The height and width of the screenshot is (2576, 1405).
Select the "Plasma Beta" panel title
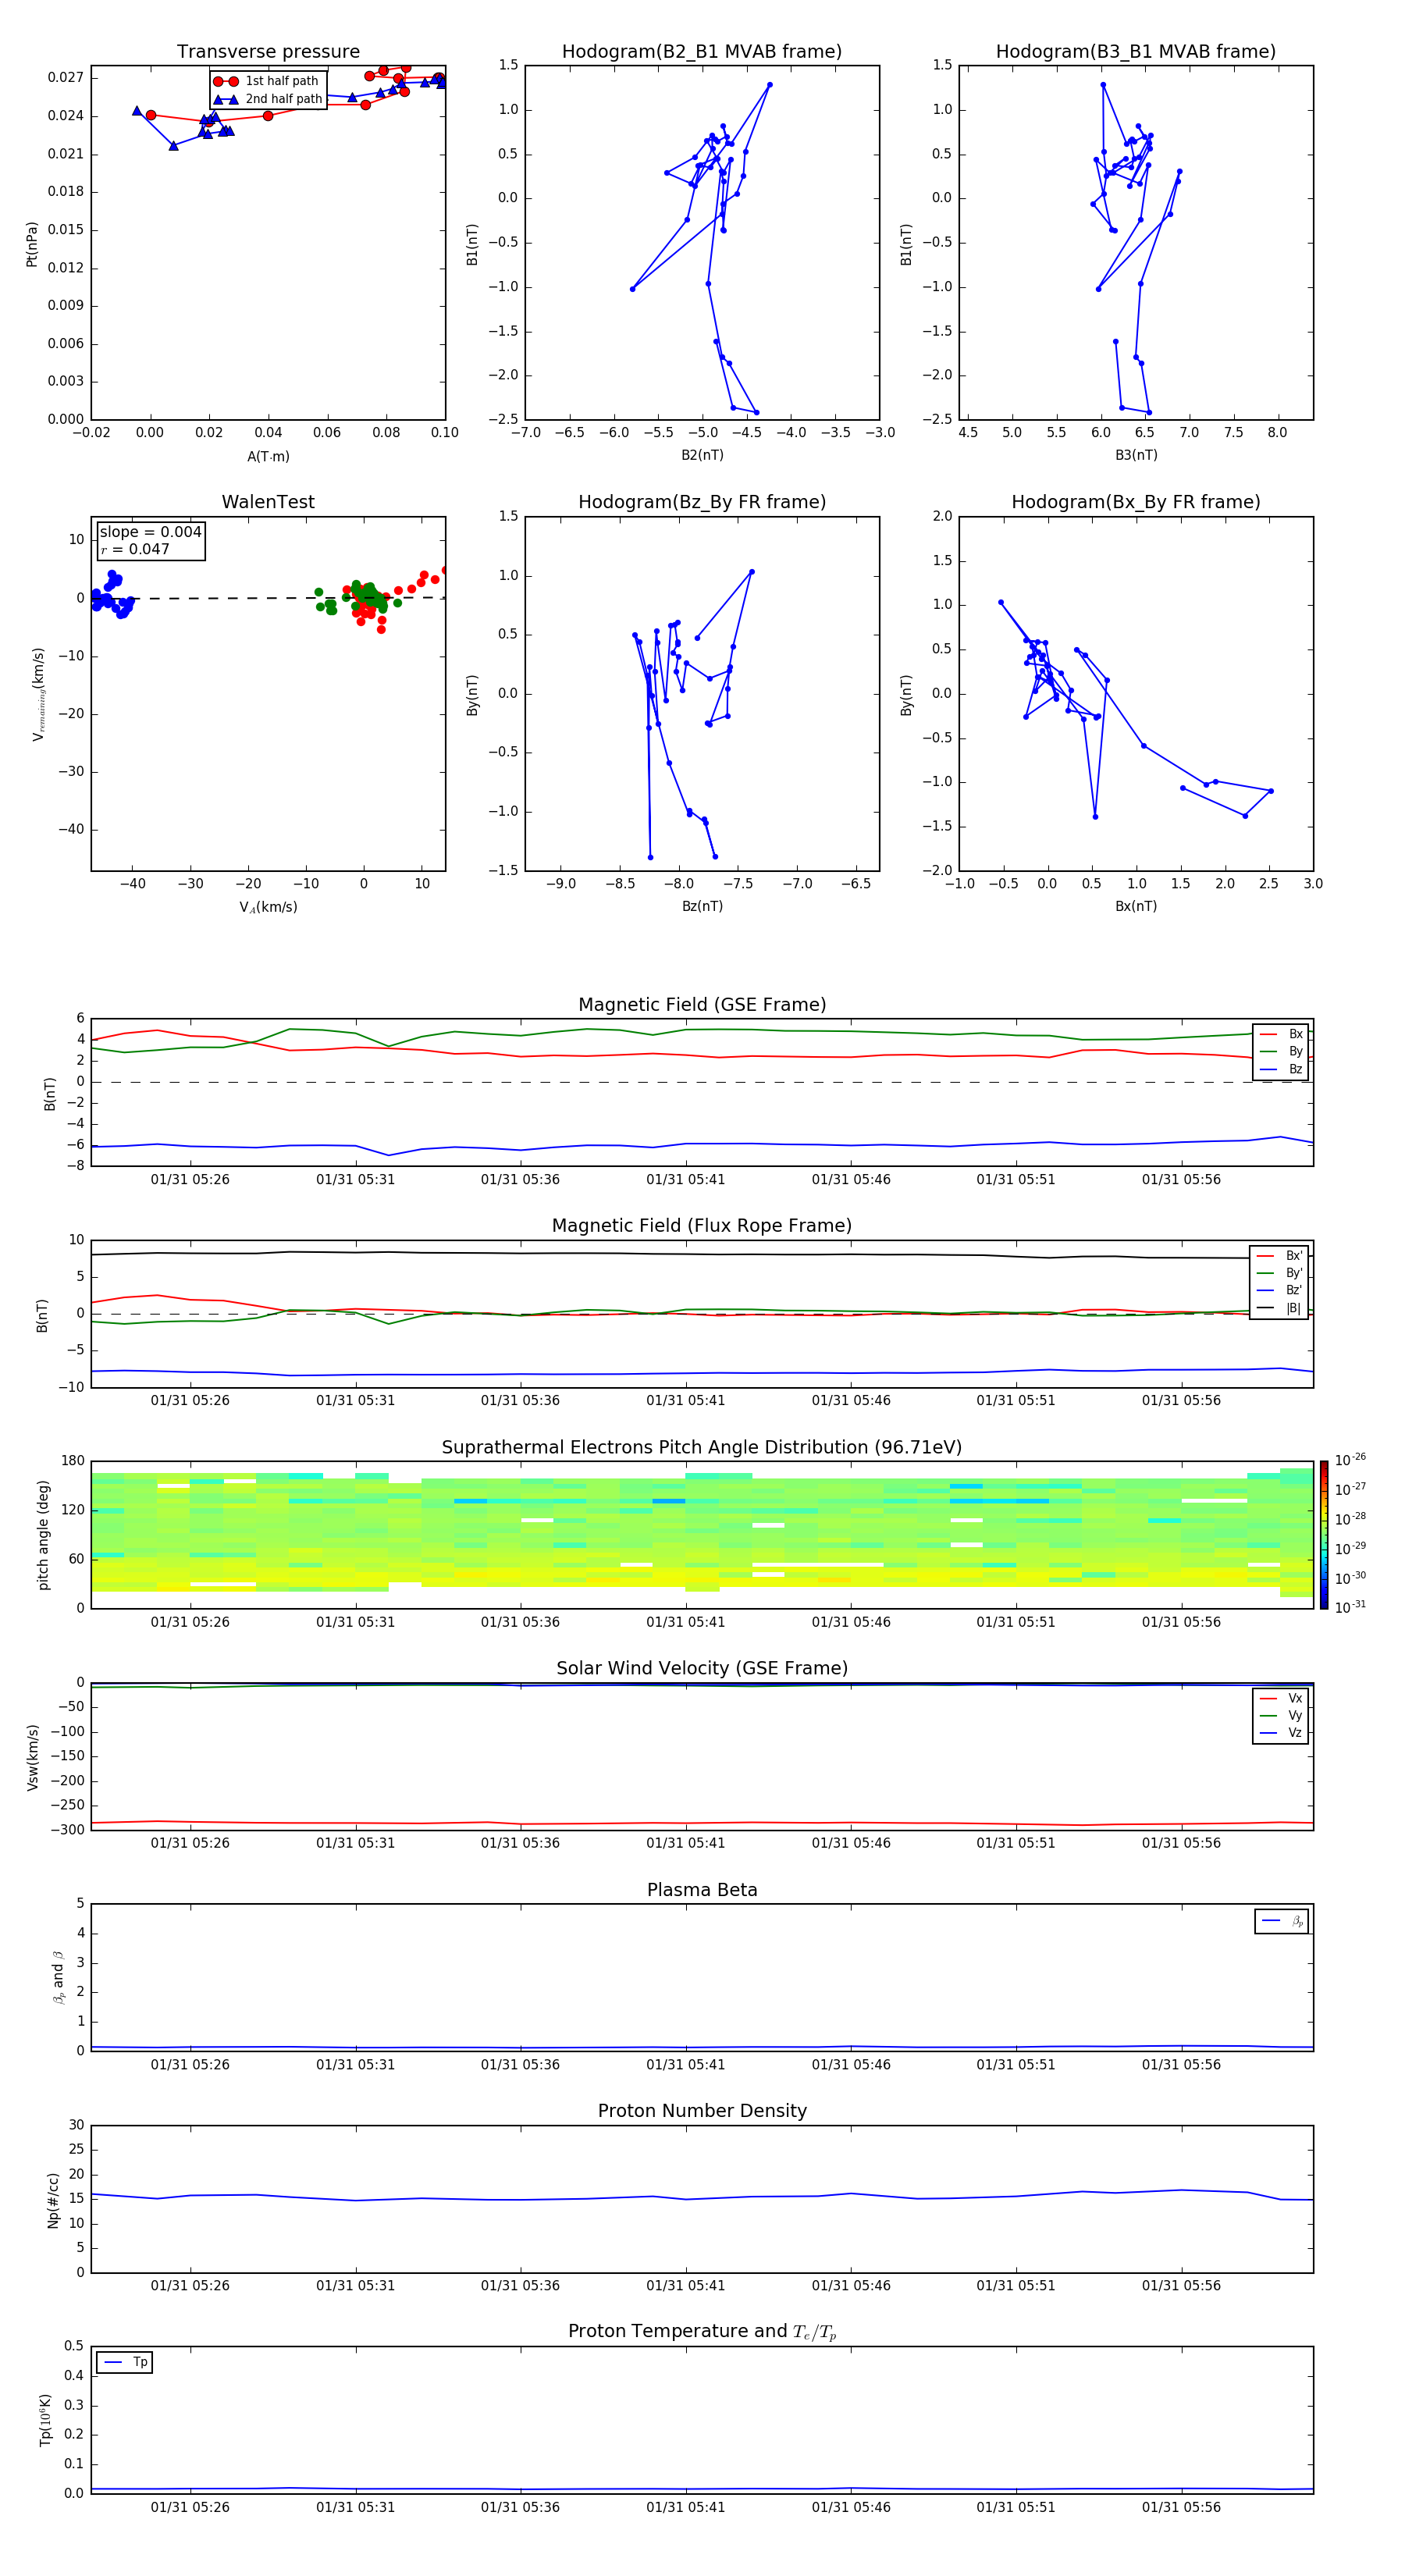[702, 1891]
